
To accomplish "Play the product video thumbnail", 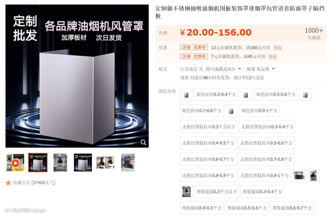I will [x=15, y=163].
